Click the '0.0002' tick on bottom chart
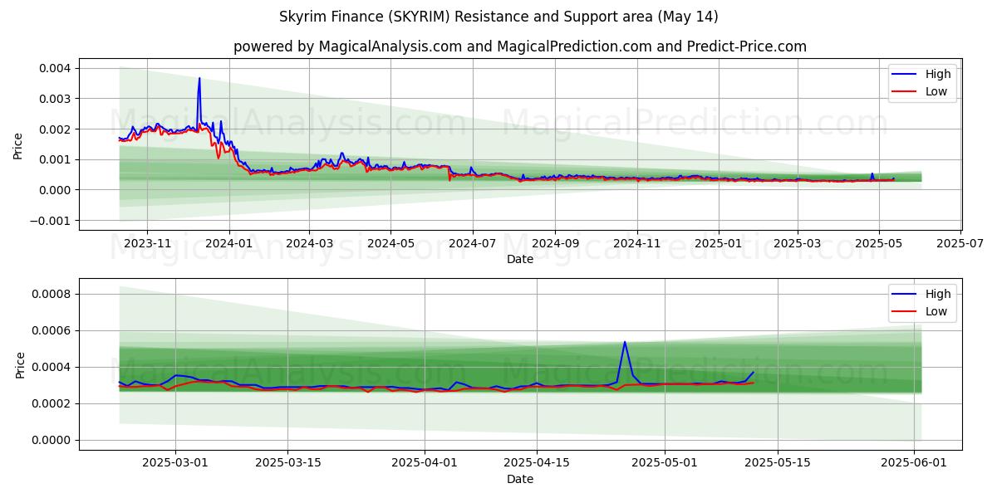 (x=53, y=403)
